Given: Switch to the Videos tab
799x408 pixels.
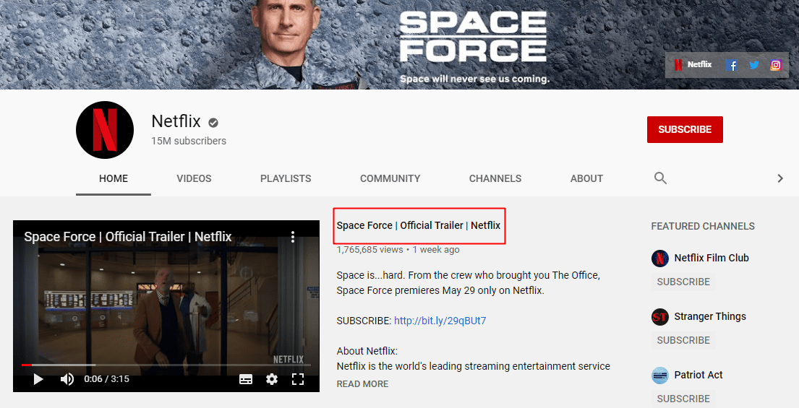Looking at the screenshot, I should pyautogui.click(x=194, y=178).
